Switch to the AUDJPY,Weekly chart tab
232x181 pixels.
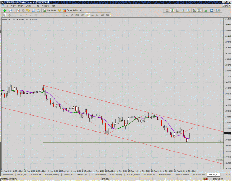click(x=133, y=175)
